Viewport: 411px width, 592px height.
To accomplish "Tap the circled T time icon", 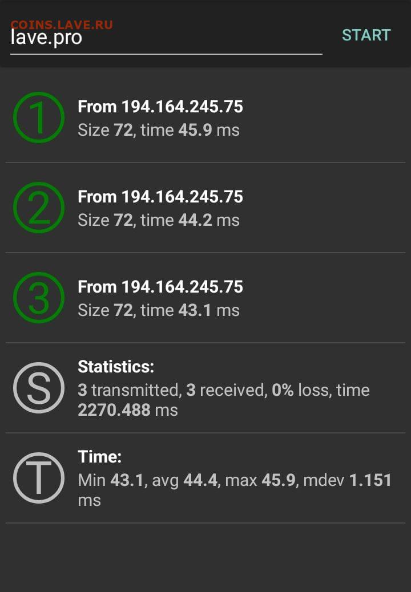I will point(39,478).
